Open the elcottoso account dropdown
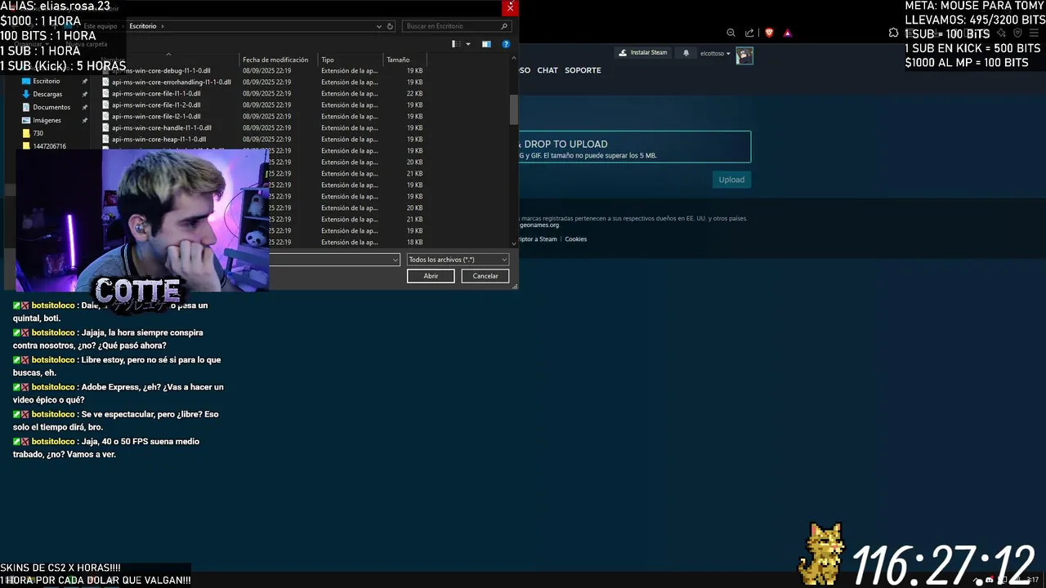This screenshot has height=588, width=1046. 715,54
